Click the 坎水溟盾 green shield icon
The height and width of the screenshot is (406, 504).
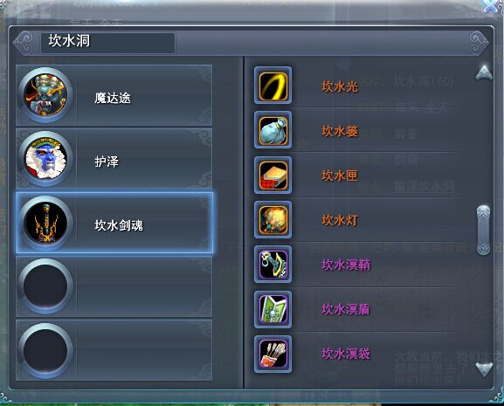273,309
